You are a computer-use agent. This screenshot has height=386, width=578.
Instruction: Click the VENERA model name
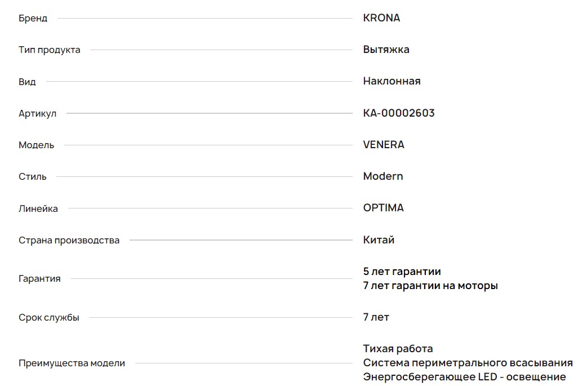click(x=384, y=145)
